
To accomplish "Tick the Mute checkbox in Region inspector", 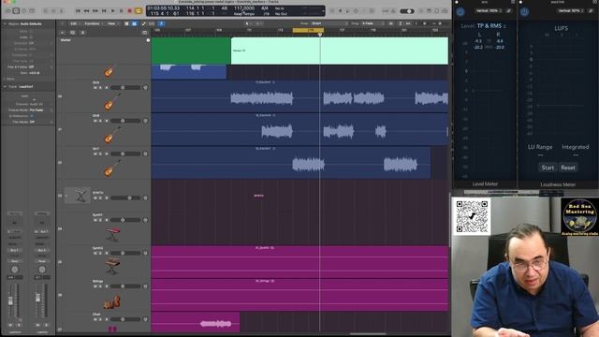I will 31,31.
